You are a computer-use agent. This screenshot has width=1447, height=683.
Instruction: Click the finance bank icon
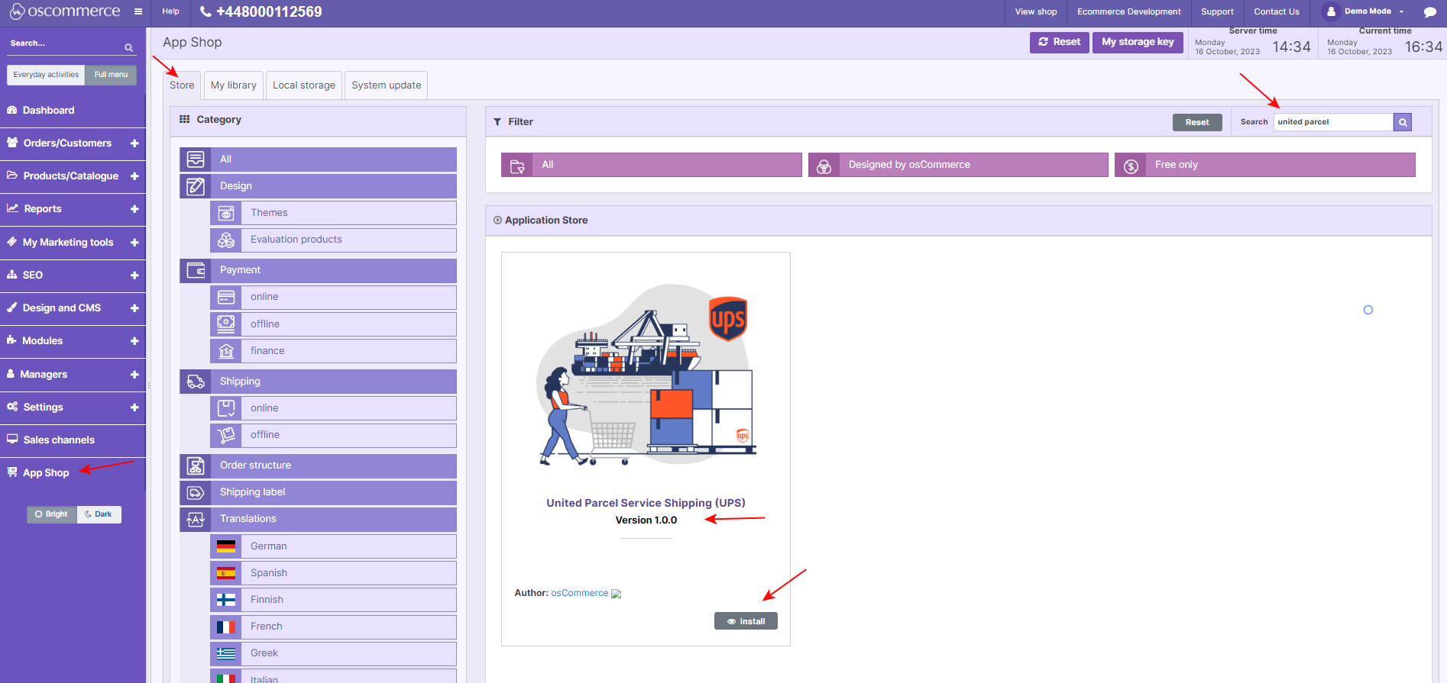[226, 351]
